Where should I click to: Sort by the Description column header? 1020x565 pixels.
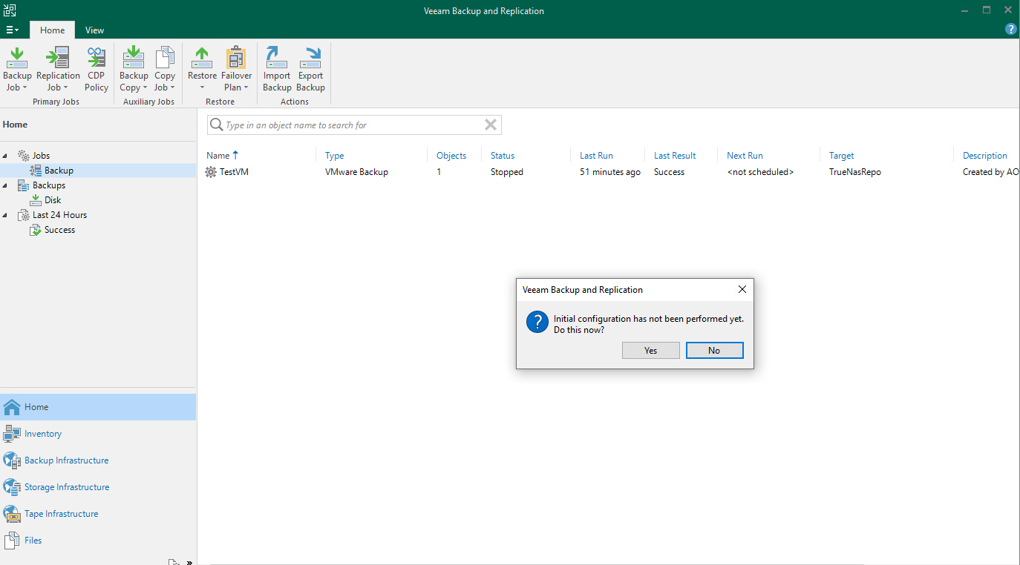pos(985,156)
